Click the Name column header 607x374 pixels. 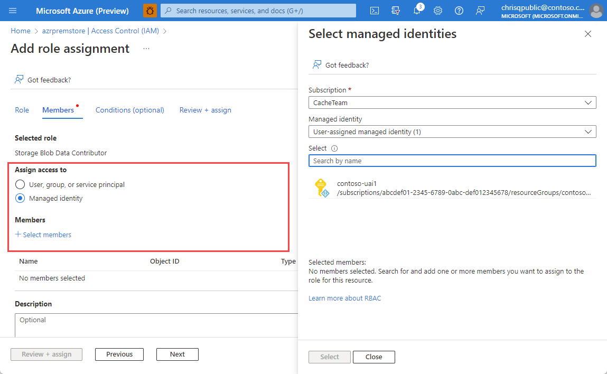pos(28,261)
